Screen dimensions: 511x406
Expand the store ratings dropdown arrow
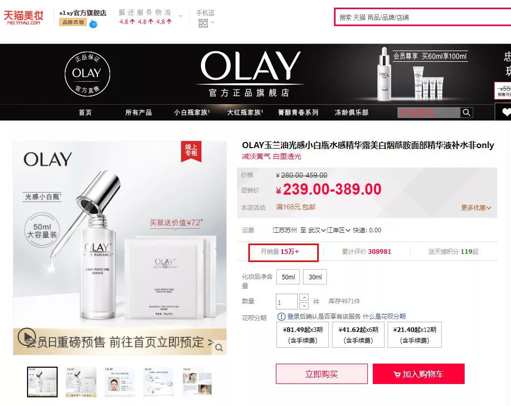pos(180,16)
